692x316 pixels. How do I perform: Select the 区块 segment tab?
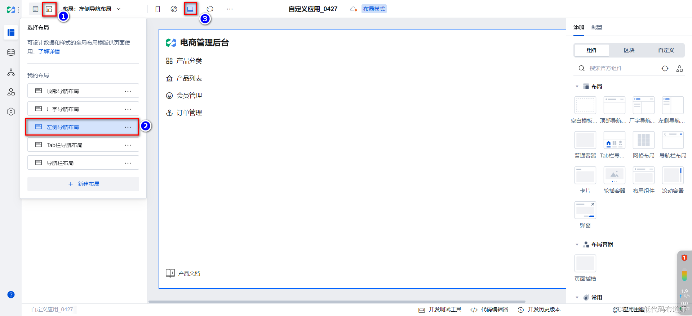pyautogui.click(x=629, y=50)
